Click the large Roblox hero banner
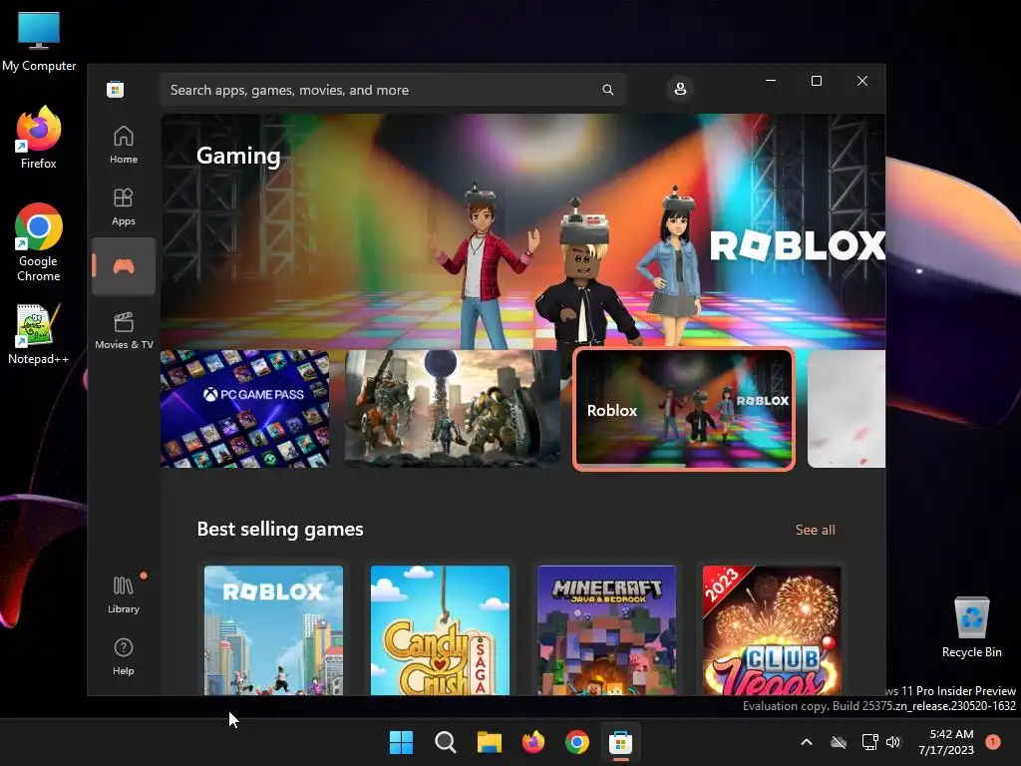 522,231
